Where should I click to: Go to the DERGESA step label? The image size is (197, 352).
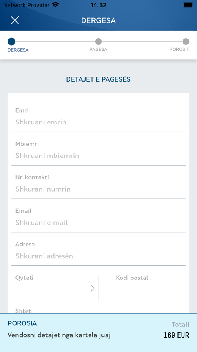[x=18, y=50]
